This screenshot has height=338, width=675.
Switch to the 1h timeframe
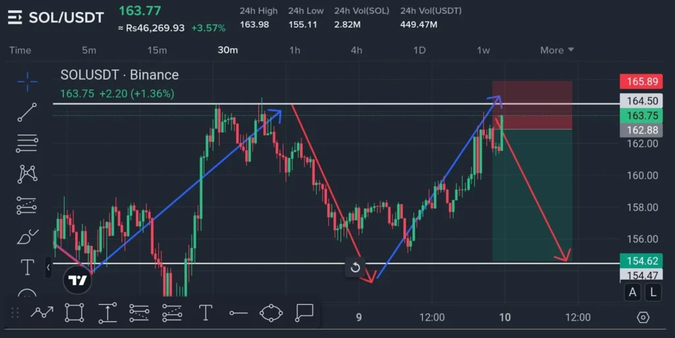pos(295,50)
